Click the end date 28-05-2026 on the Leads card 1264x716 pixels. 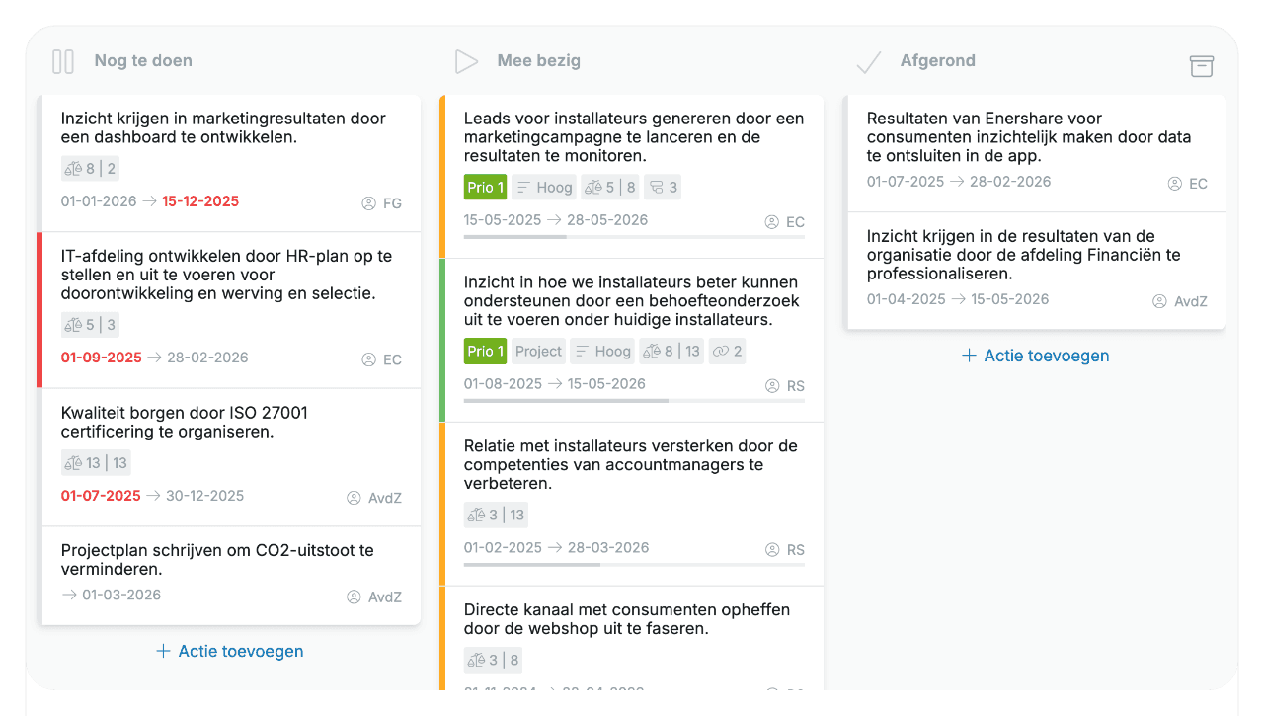tap(607, 220)
